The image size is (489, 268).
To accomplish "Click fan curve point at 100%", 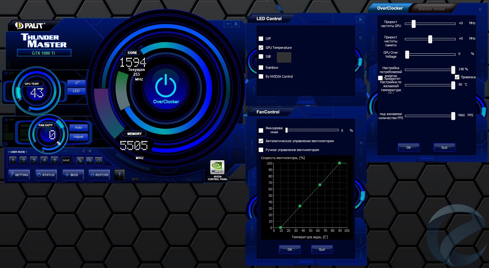I will [x=340, y=163].
